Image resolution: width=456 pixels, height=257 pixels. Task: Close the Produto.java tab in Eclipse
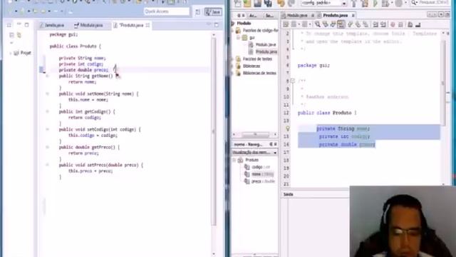[x=147, y=26]
